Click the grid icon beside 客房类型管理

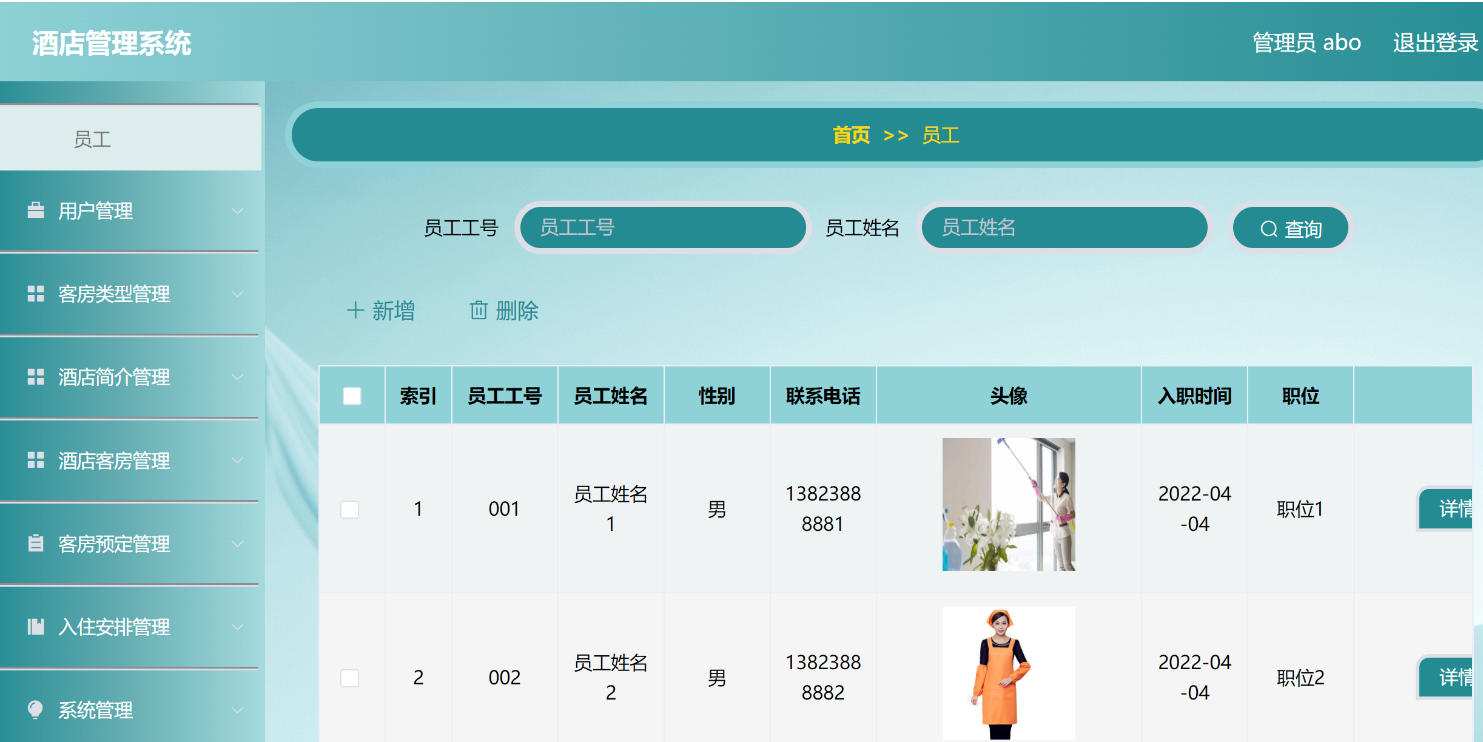pos(36,294)
